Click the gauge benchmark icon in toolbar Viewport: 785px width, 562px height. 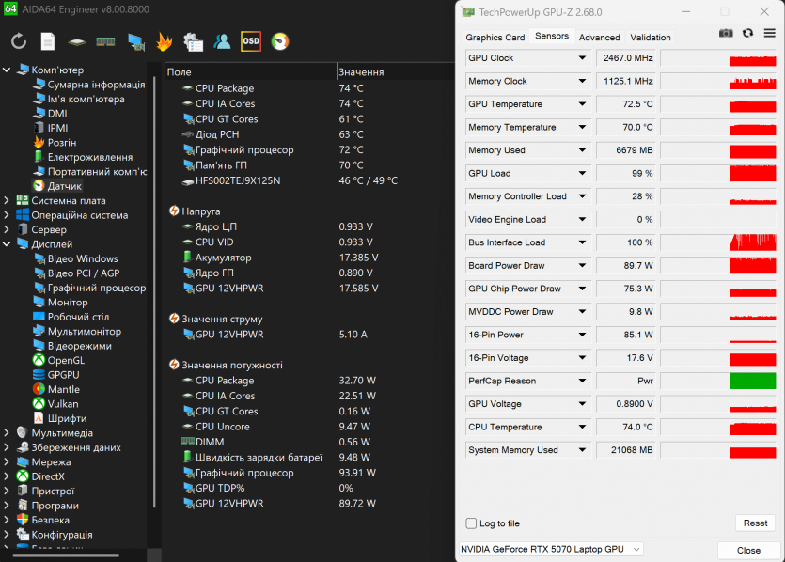pyautogui.click(x=280, y=41)
